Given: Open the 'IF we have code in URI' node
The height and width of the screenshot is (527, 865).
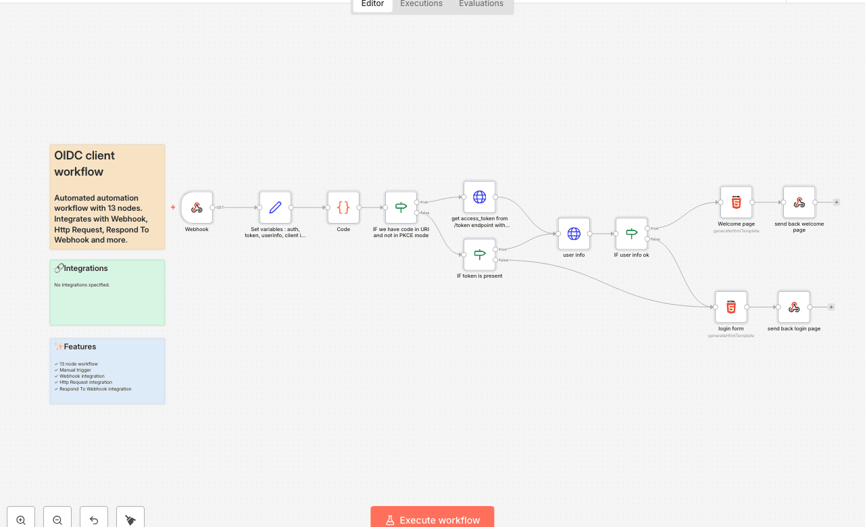Looking at the screenshot, I should click(400, 207).
